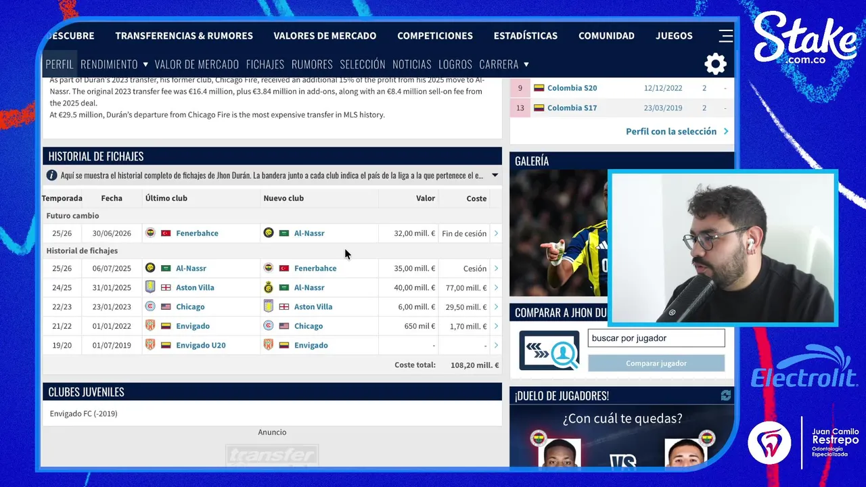Click the Envigado crest in the 21/22 row
Image resolution: width=866 pixels, height=487 pixels.
(150, 326)
